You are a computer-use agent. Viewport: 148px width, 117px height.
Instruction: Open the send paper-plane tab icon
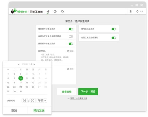point(48,12)
